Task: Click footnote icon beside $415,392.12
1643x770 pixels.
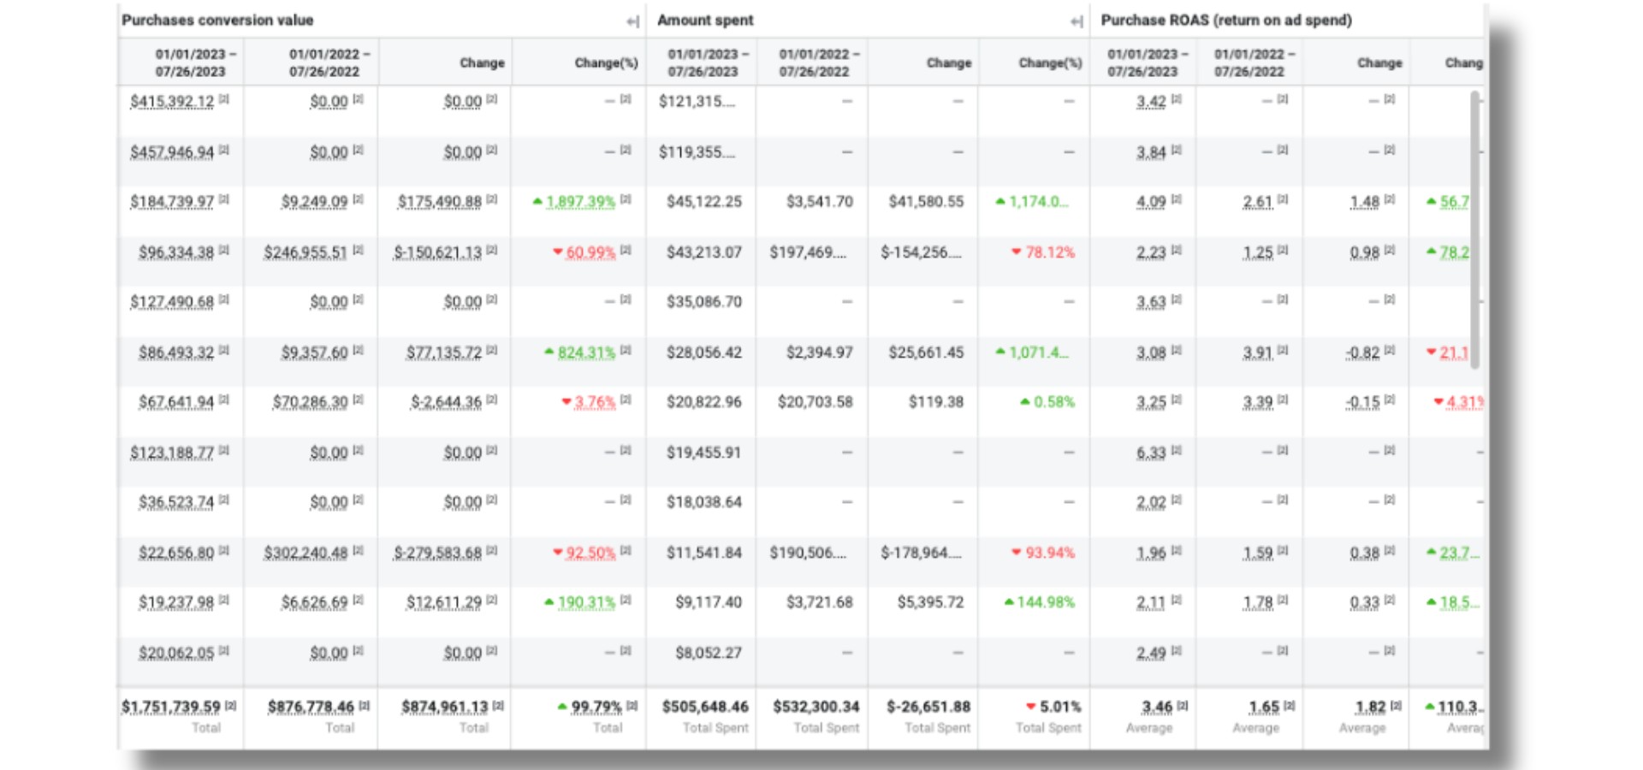Action: [224, 99]
